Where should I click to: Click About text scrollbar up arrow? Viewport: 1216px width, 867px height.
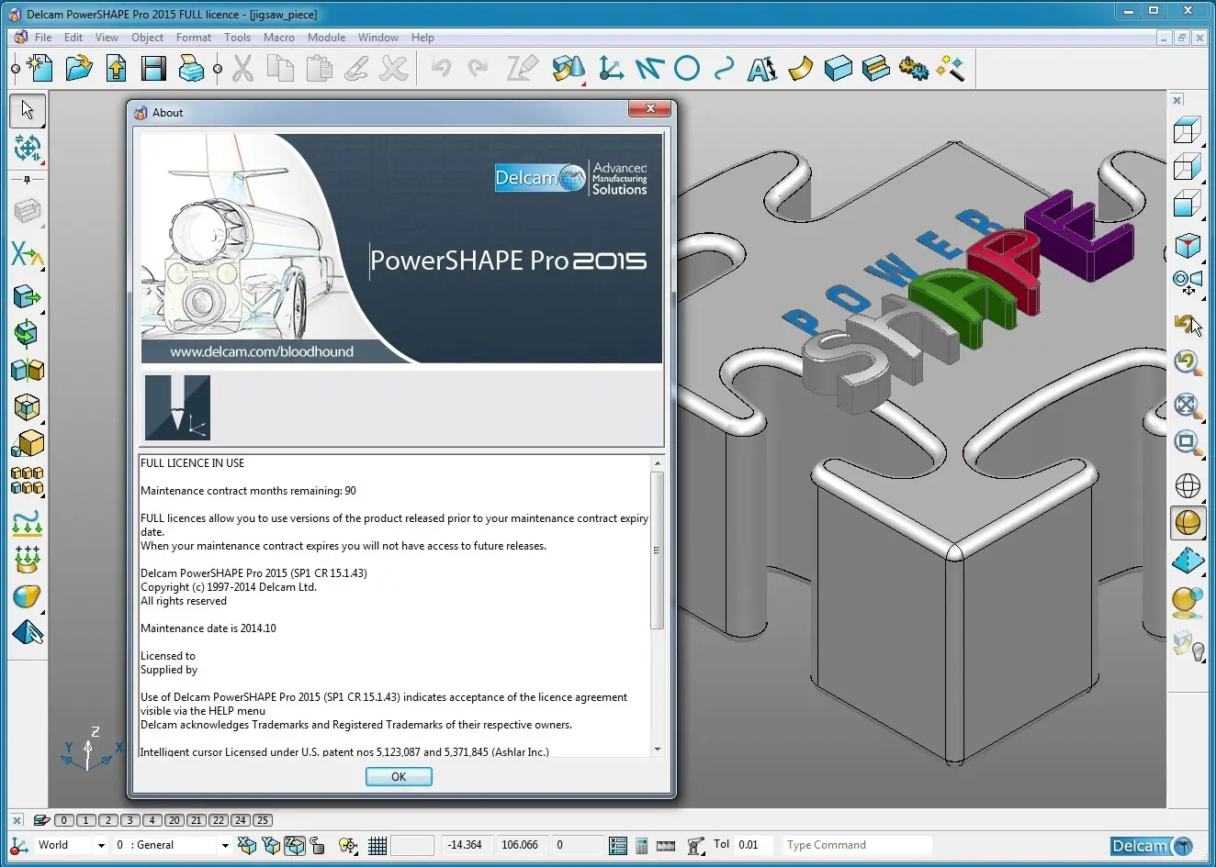coord(657,463)
